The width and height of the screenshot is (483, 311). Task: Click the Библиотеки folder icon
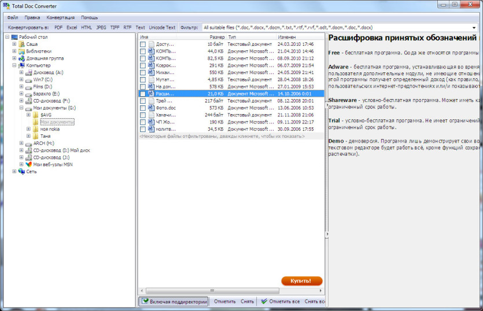tap(21, 51)
